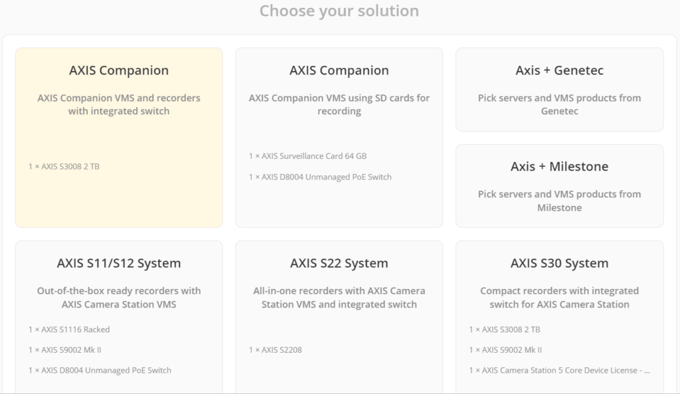Select the Axis + Genetec solution card
The image size is (680, 394).
point(560,88)
